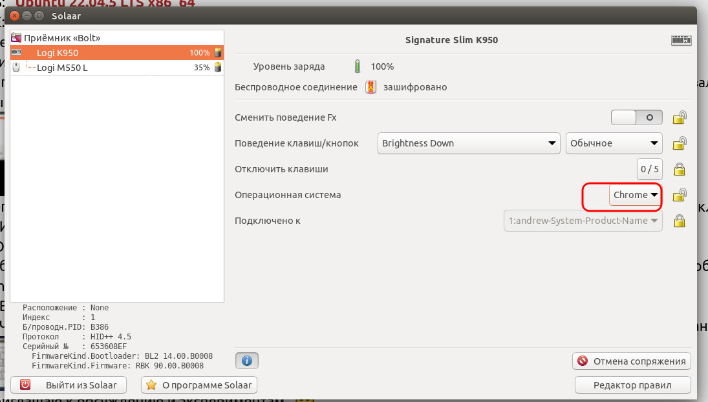
Task: Click the FirmwareKind.Firmware RBK 90.00.B0008 line
Action: [118, 366]
